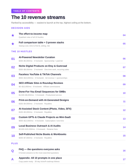This screenshot has height=166, width=137.
Task: Click '6 honest answers' FAQ caption
Action: pyautogui.click(x=39, y=153)
